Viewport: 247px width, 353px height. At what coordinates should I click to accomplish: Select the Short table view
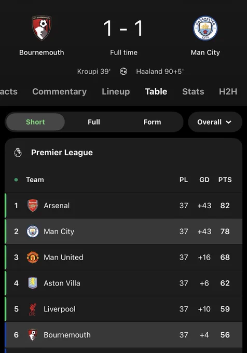click(35, 122)
